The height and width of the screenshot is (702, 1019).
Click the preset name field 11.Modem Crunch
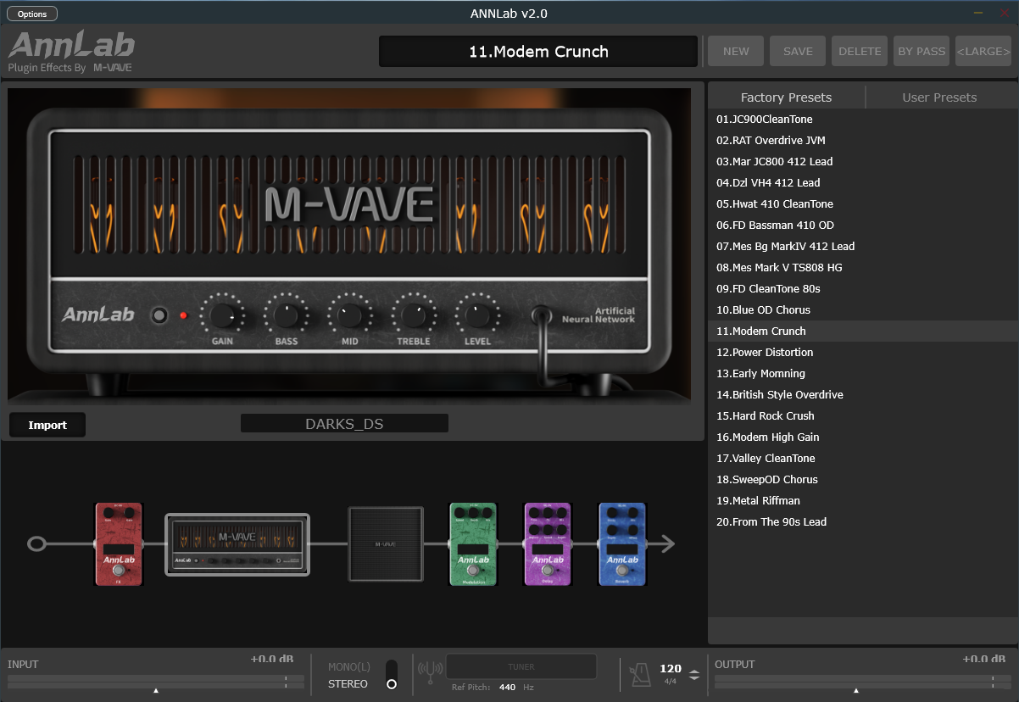pos(538,51)
